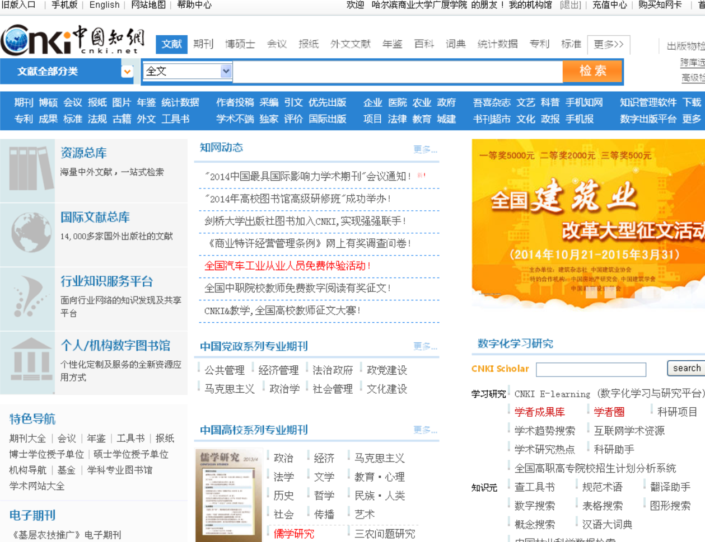Open 更多 for 知网动态 news
Screen dimensions: 705x542
[425, 149]
